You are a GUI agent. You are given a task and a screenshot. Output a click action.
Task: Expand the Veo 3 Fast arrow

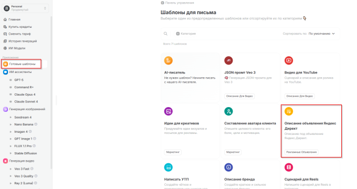[x=10, y=169]
